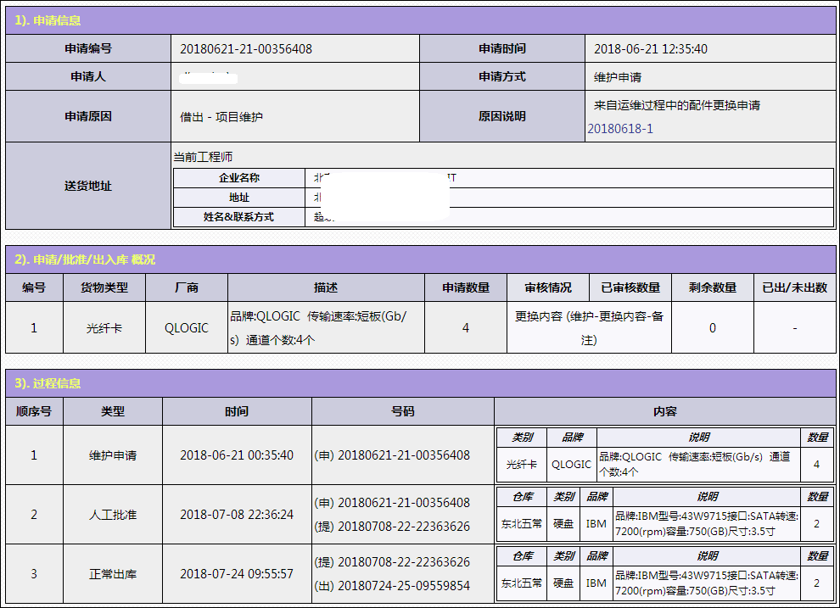Select the 正常出库 process type cell
The height and width of the screenshot is (608, 840).
pos(113,574)
